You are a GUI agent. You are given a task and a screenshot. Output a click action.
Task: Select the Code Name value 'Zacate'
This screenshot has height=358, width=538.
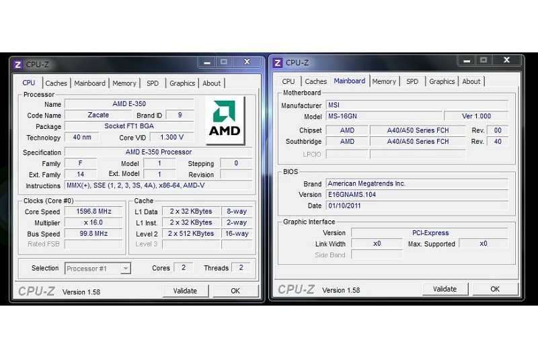pos(98,115)
